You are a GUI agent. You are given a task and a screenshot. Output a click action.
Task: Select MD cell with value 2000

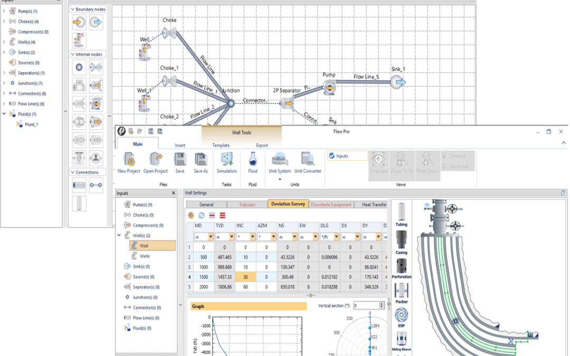coord(204,286)
